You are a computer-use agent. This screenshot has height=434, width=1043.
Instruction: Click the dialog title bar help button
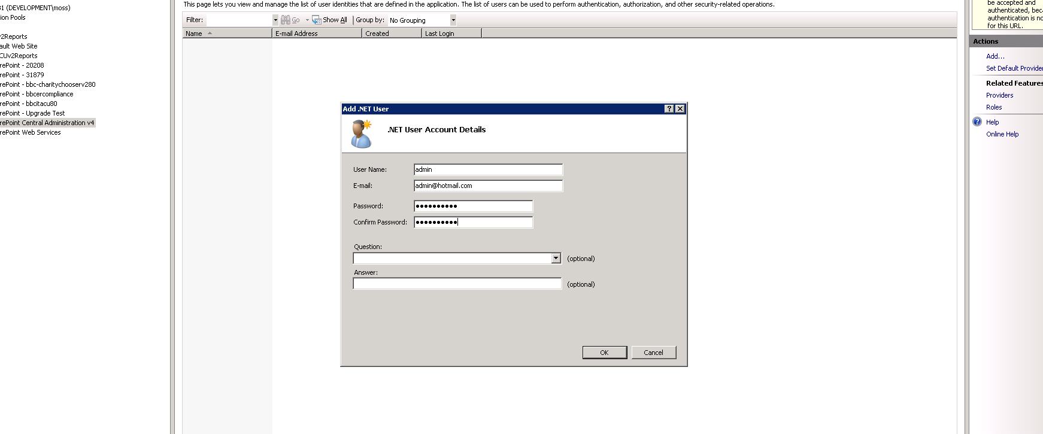coord(669,109)
